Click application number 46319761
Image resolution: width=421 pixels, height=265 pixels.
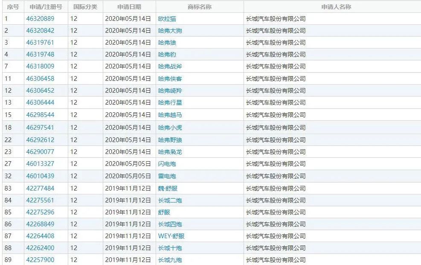[40, 43]
